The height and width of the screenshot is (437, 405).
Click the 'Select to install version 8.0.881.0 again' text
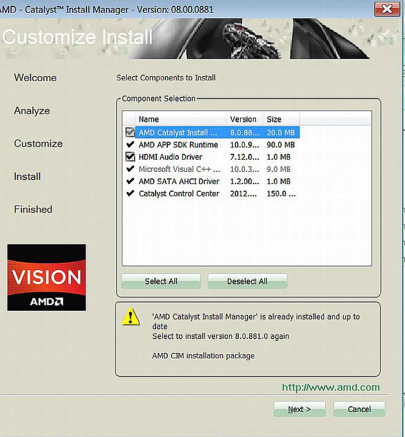220,336
